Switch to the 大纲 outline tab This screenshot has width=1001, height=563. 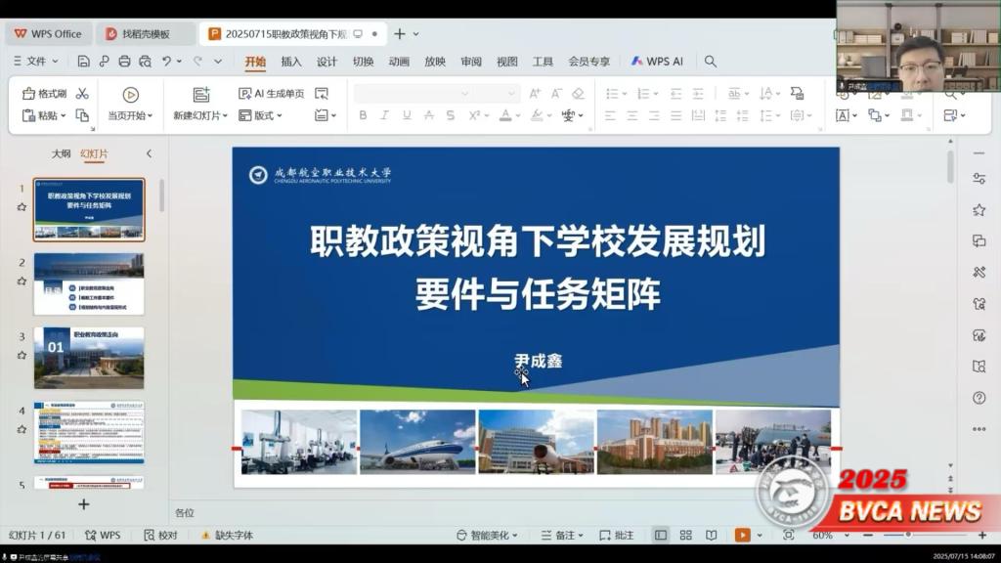pos(61,153)
